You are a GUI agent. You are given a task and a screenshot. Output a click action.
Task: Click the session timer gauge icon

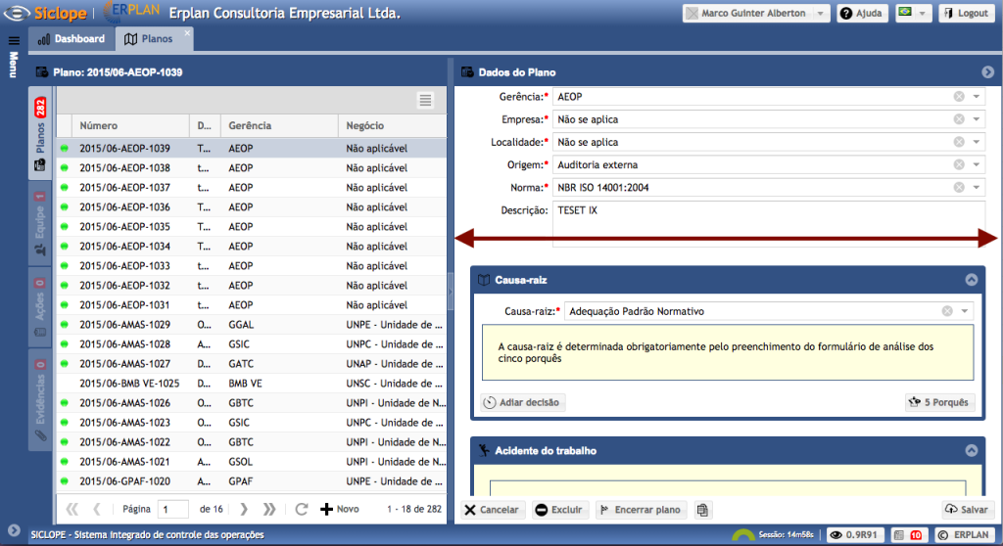pyautogui.click(x=743, y=535)
